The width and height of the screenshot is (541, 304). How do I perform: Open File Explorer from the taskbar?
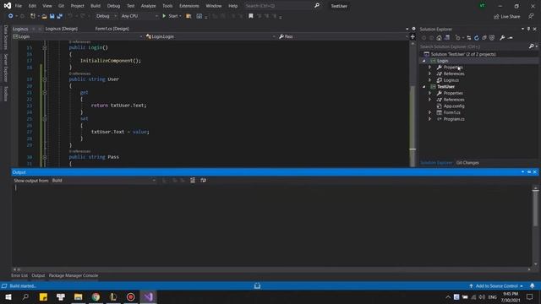click(x=79, y=296)
